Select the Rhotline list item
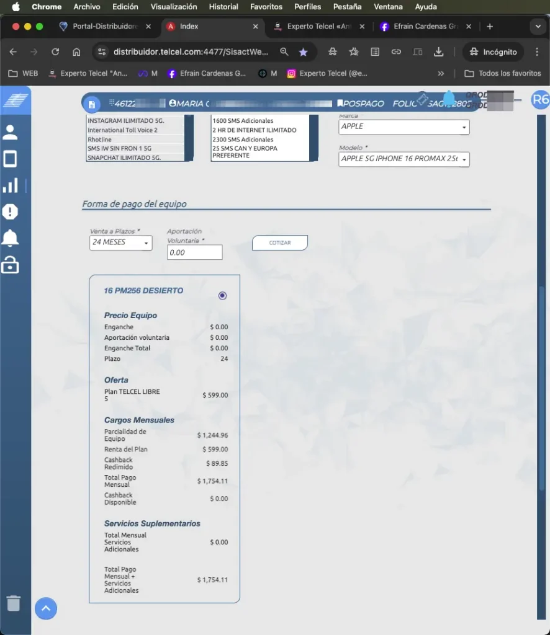Image resolution: width=550 pixels, height=635 pixels. coord(135,140)
